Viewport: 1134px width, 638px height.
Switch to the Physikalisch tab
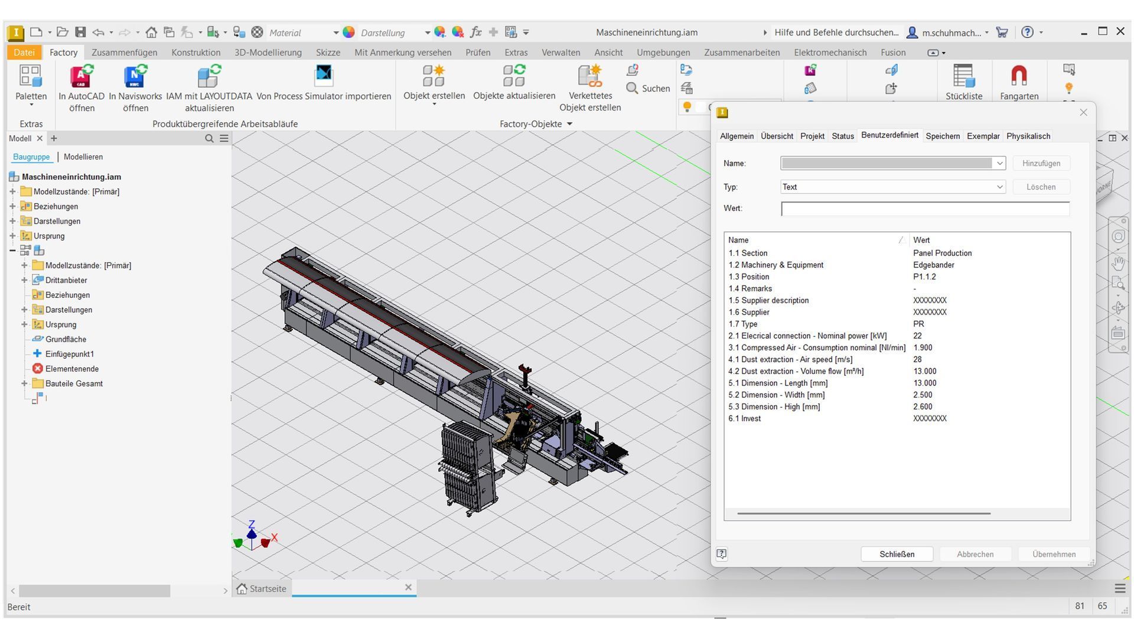pyautogui.click(x=1028, y=136)
